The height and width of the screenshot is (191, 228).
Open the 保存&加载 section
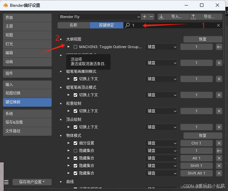click(27, 122)
